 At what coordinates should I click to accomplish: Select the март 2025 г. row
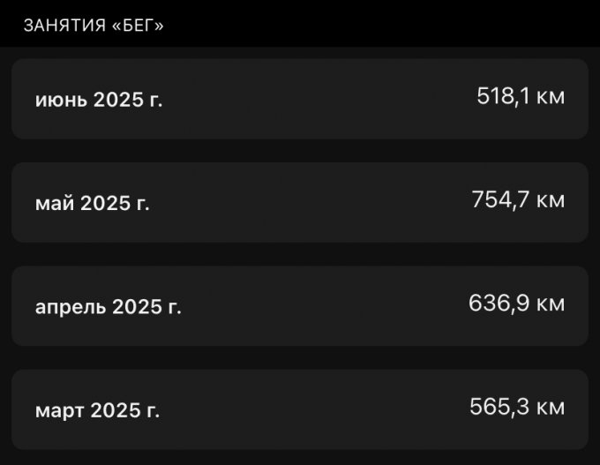click(x=300, y=409)
